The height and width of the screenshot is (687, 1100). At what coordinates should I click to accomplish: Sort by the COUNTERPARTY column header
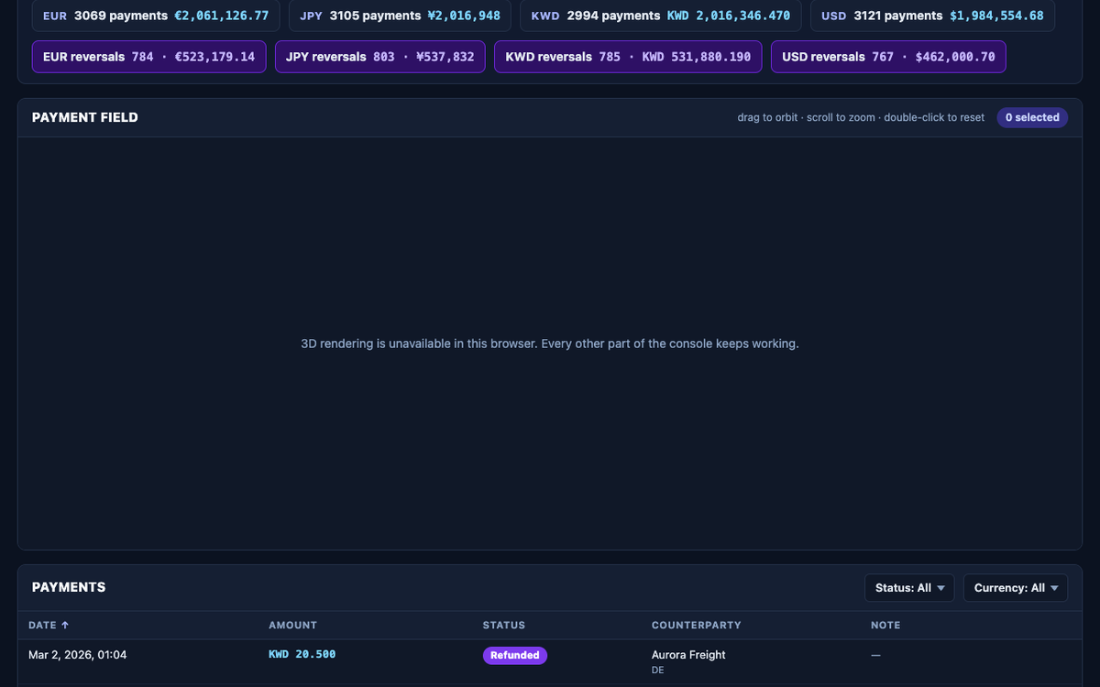[696, 626]
